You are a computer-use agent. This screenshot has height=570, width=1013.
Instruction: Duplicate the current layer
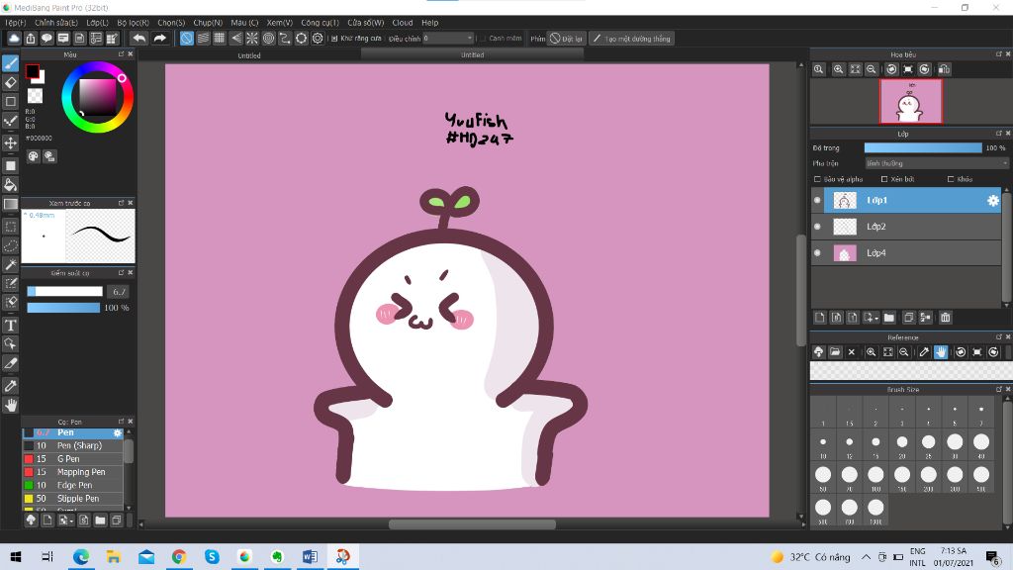(x=908, y=318)
